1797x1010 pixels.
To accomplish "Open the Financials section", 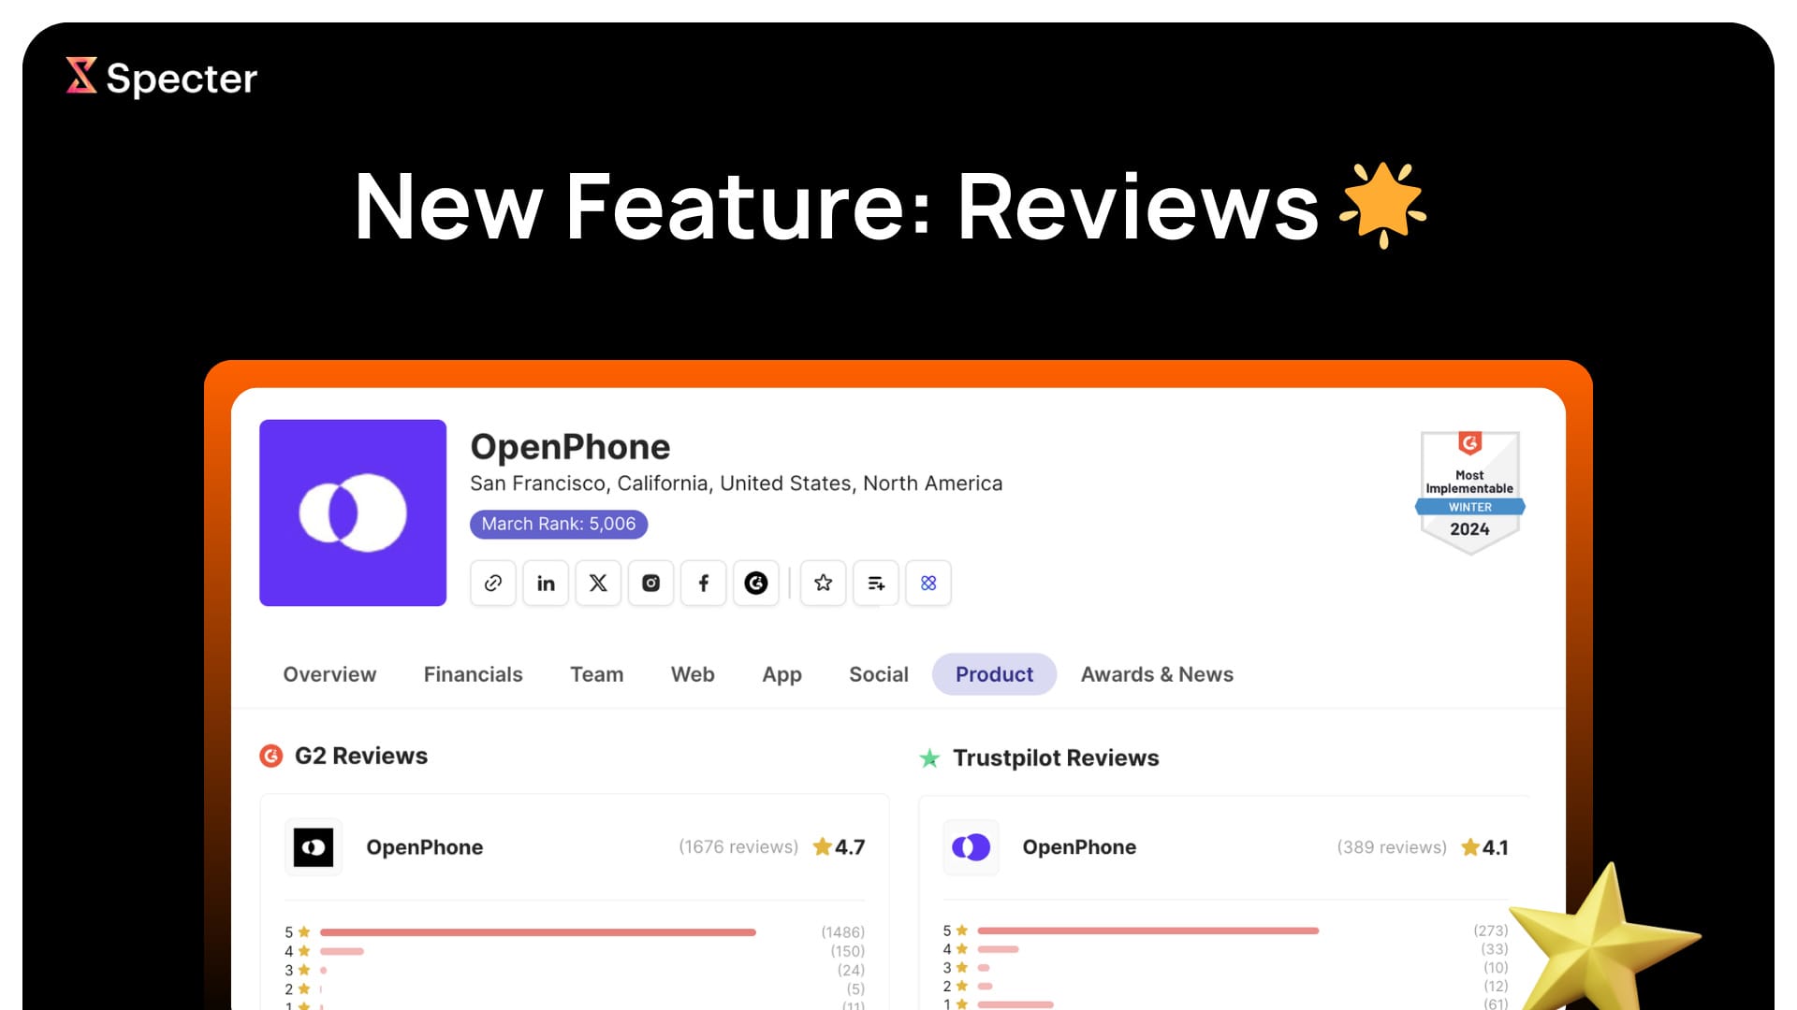I will click(474, 674).
